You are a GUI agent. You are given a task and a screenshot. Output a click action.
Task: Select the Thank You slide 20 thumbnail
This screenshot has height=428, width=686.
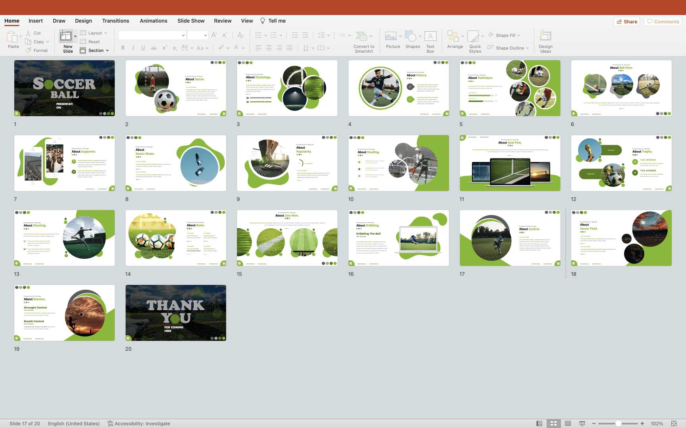tap(176, 313)
